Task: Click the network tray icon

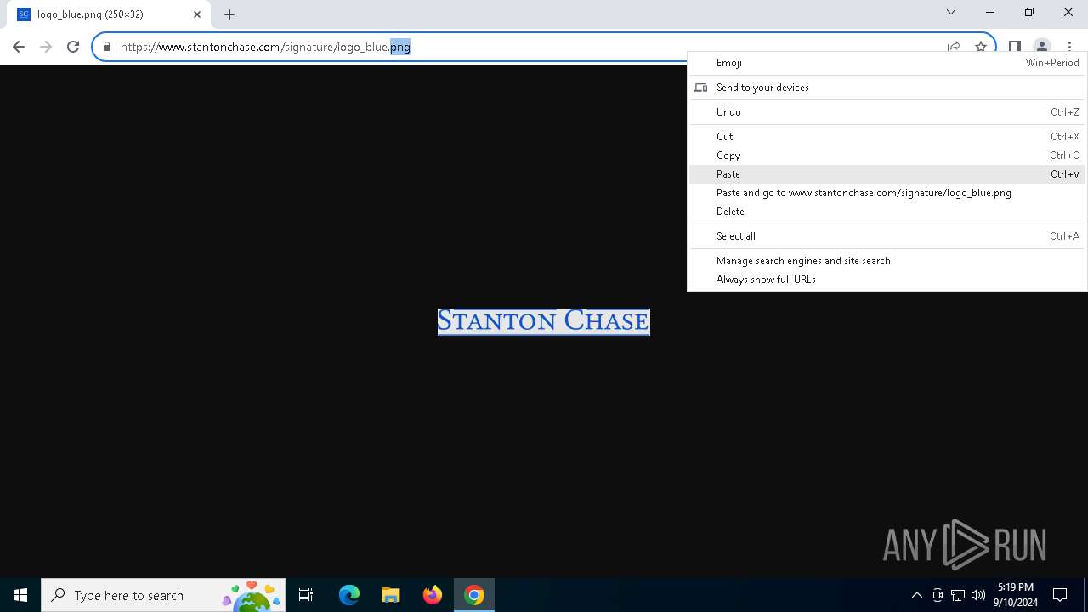Action: tap(958, 595)
